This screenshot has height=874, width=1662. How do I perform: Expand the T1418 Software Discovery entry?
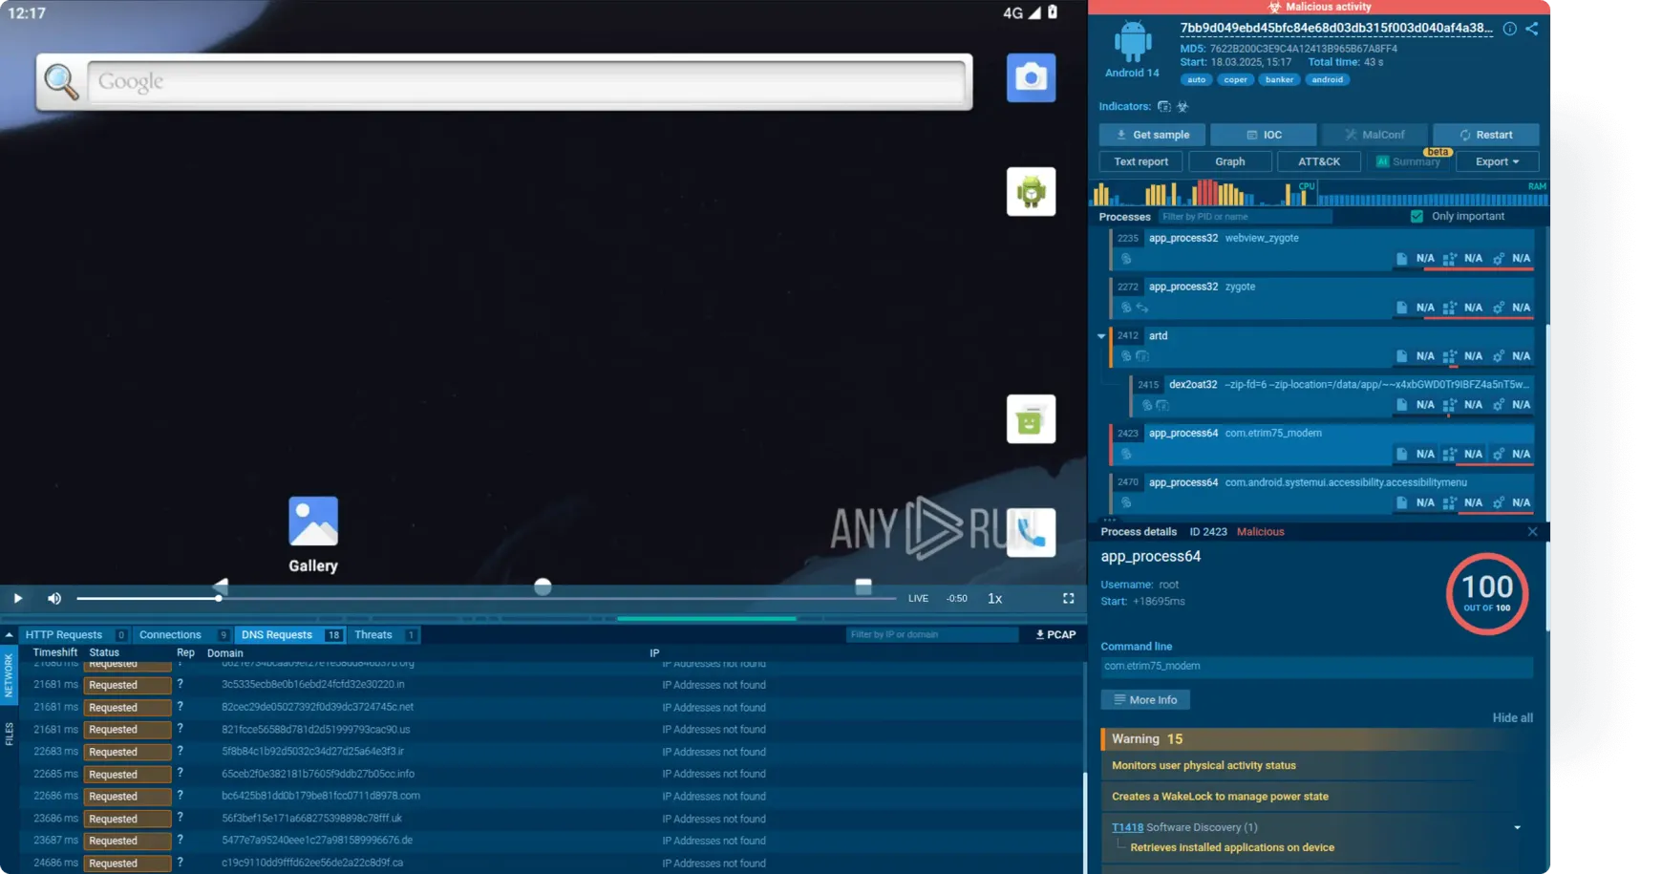(x=1517, y=827)
